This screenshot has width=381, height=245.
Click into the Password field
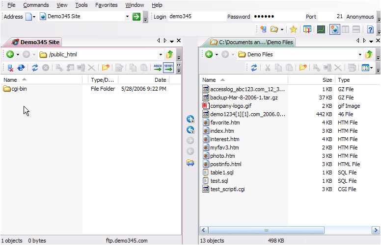(278, 17)
